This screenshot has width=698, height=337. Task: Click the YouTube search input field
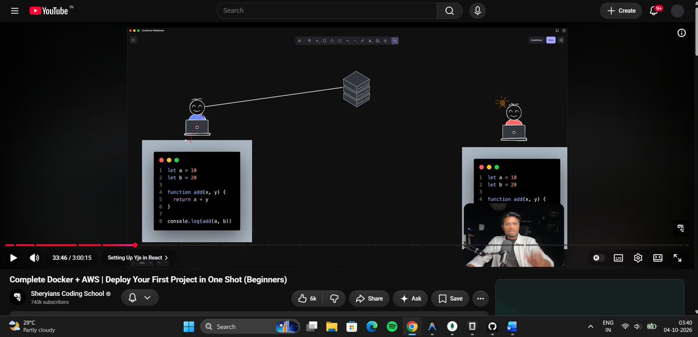[x=327, y=10]
